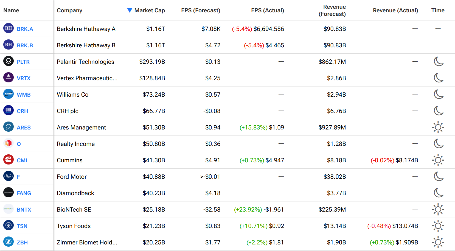Click the Berkshire Hathaway logo beside BRK.B
Image resolution: width=455 pixels, height=251 pixels.
pyautogui.click(x=9, y=45)
